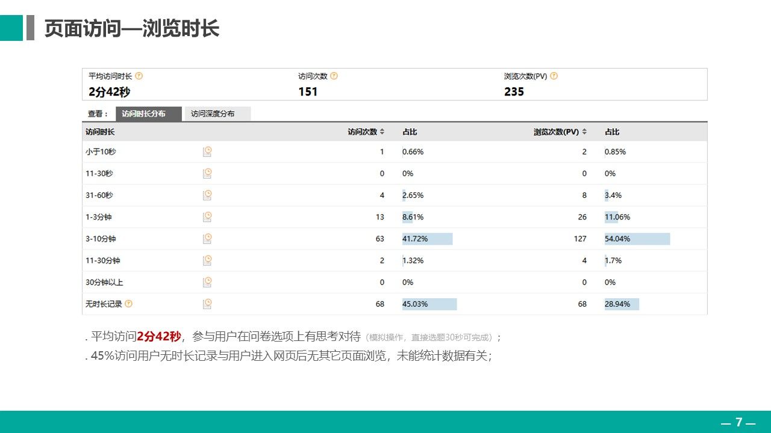Click the total visits value 151
The image size is (771, 433).
click(x=308, y=92)
